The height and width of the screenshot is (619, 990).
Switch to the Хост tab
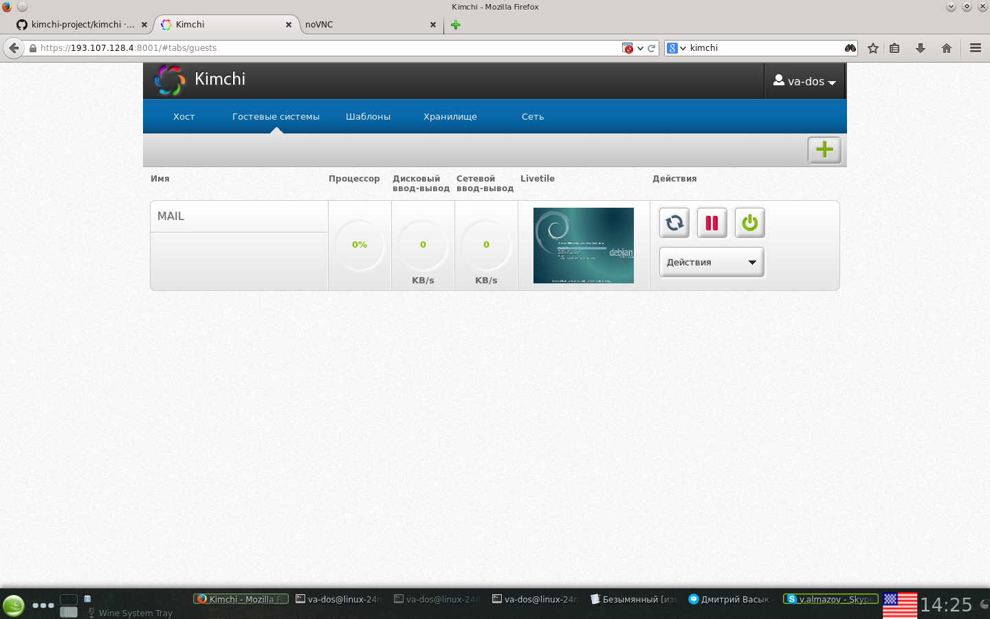click(x=184, y=117)
